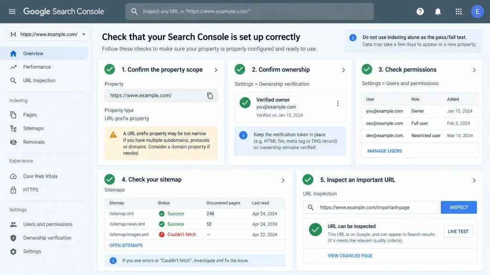Click green check icon for /sitemap-news.xml Success
Viewport: 490px width, 275px height.
click(162, 224)
